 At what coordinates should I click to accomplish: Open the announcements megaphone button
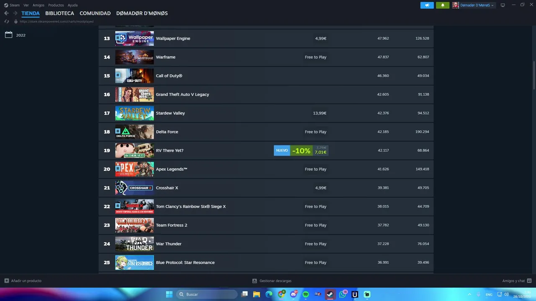pos(427,5)
